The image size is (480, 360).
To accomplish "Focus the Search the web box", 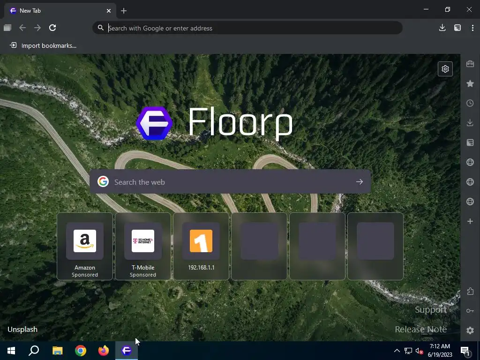I will click(230, 182).
